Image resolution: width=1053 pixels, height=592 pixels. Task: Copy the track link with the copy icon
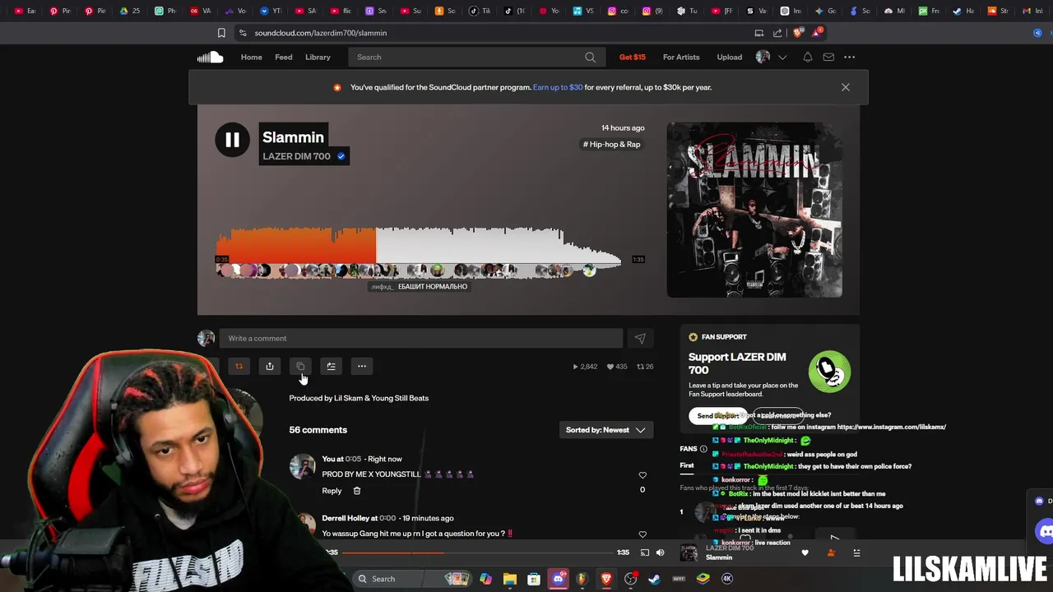coord(300,366)
